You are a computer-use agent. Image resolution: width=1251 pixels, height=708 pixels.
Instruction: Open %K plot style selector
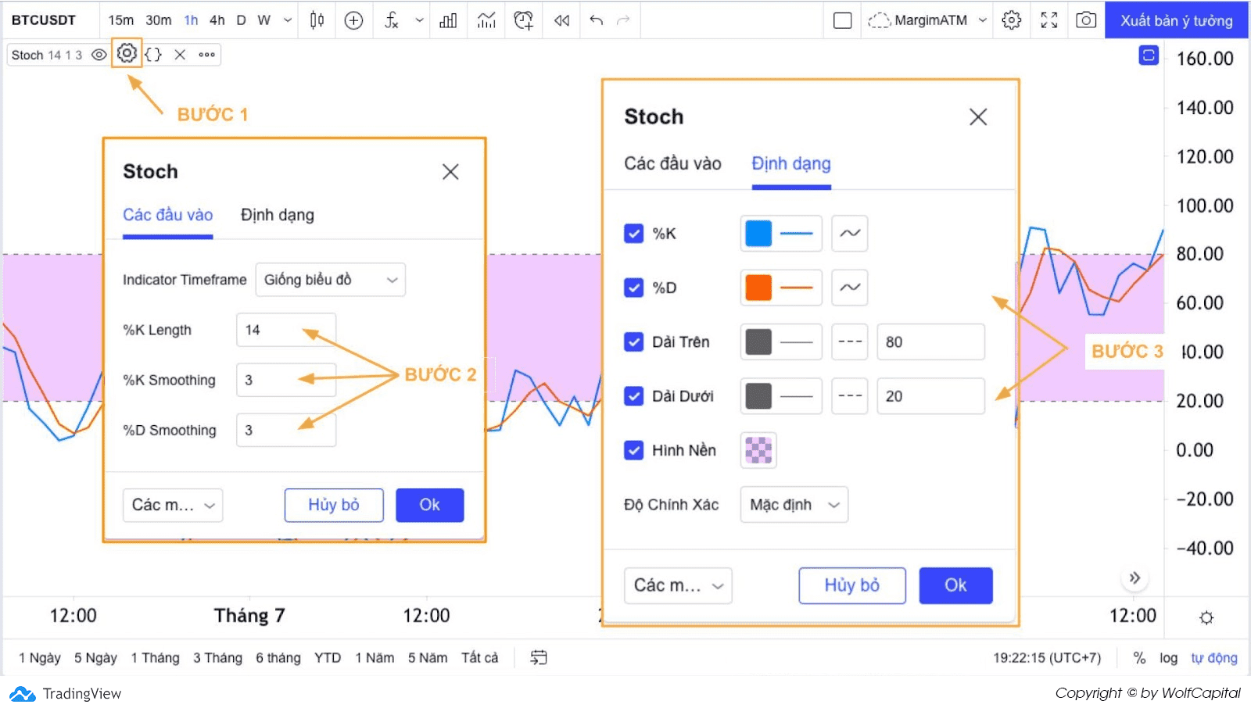pyautogui.click(x=850, y=234)
